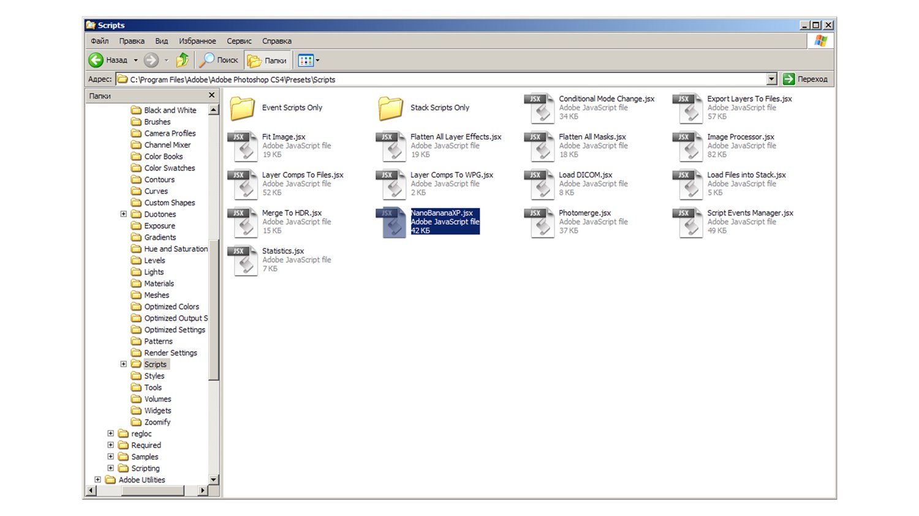Select the Patterns folder in tree
Viewport: 919px width, 516px height.
pyautogui.click(x=152, y=341)
